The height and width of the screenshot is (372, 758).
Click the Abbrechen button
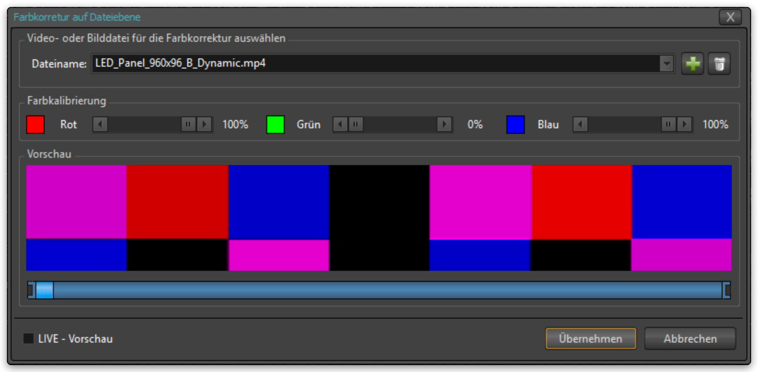(x=690, y=339)
